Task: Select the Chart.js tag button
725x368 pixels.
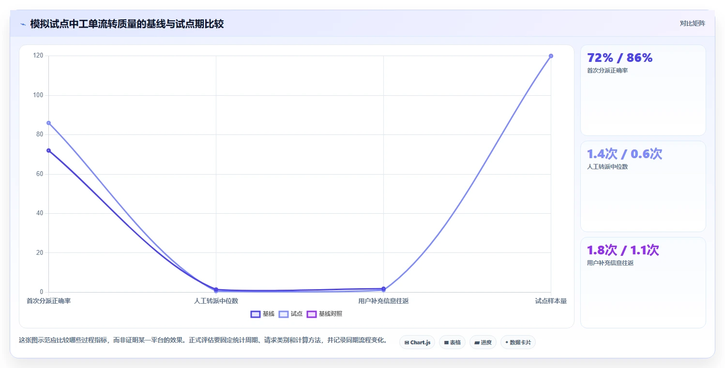Action: coord(417,342)
